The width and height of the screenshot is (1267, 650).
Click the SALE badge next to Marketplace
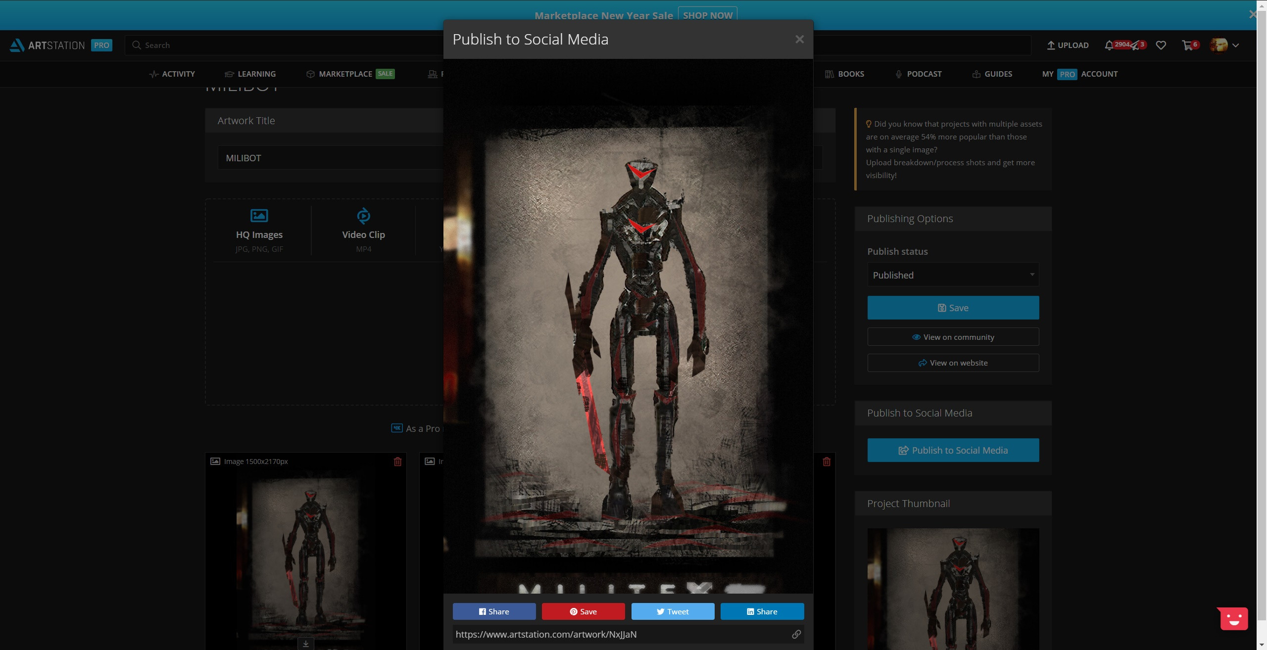385,74
